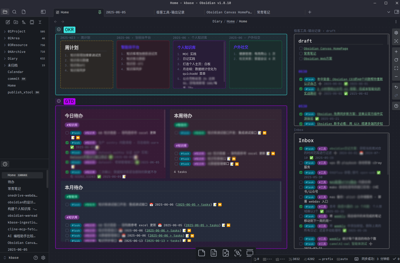
Task: Expand the Diary folder
Action: click(x=5, y=59)
